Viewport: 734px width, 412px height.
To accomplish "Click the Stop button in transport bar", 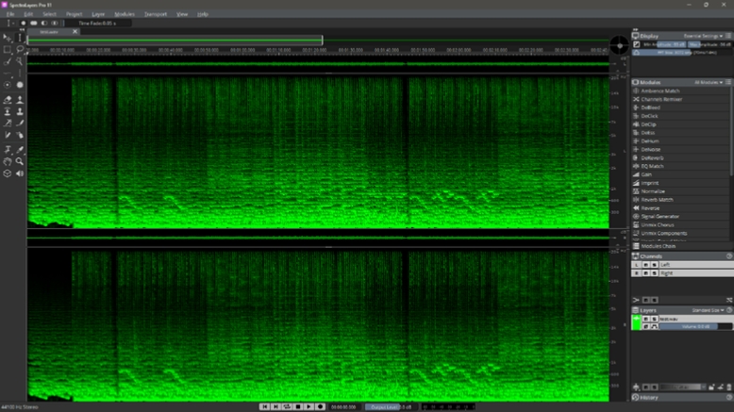I will [298, 406].
